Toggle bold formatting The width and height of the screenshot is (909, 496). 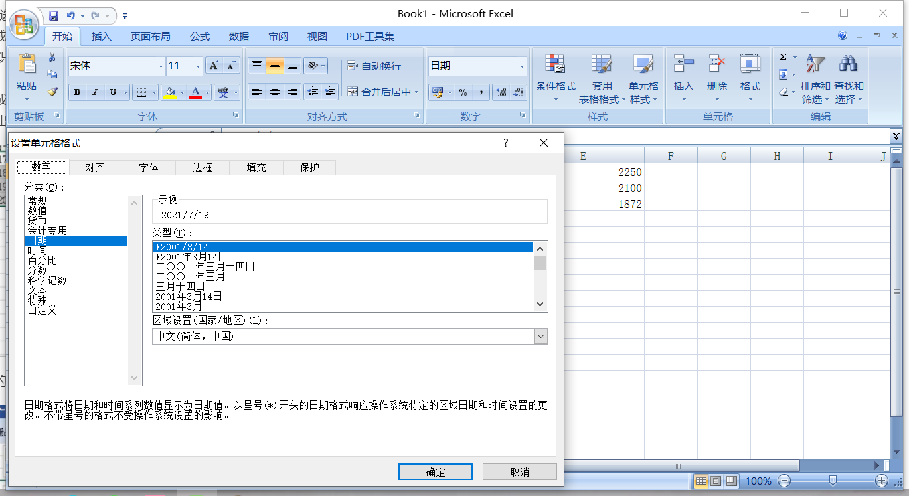tap(77, 92)
